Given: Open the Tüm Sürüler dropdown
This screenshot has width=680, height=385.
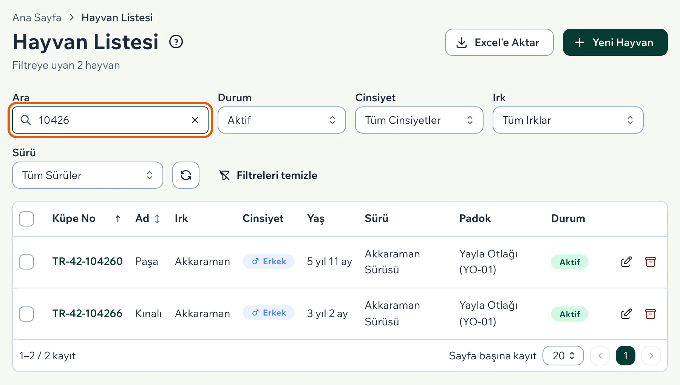Looking at the screenshot, I should pos(88,175).
